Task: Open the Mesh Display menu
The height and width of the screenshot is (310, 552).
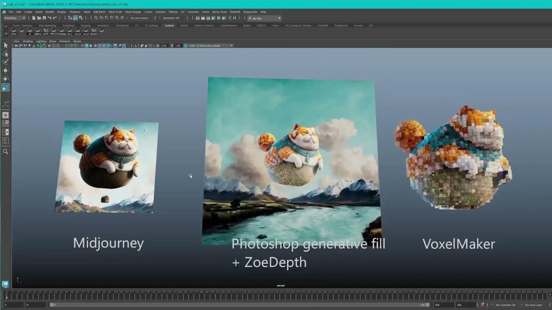Action: 133,12
